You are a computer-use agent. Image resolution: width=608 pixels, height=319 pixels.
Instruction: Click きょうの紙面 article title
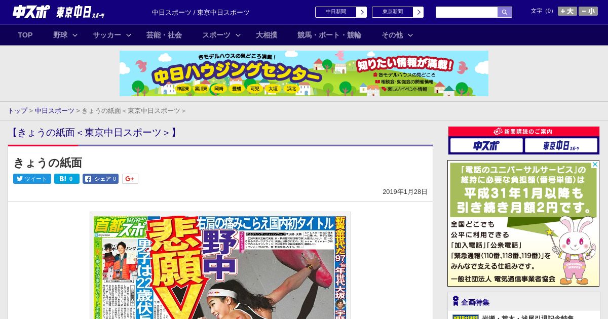coord(48,163)
